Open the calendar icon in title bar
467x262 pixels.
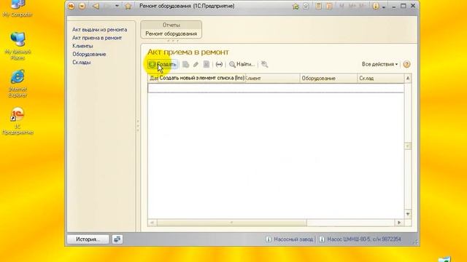coord(329,6)
